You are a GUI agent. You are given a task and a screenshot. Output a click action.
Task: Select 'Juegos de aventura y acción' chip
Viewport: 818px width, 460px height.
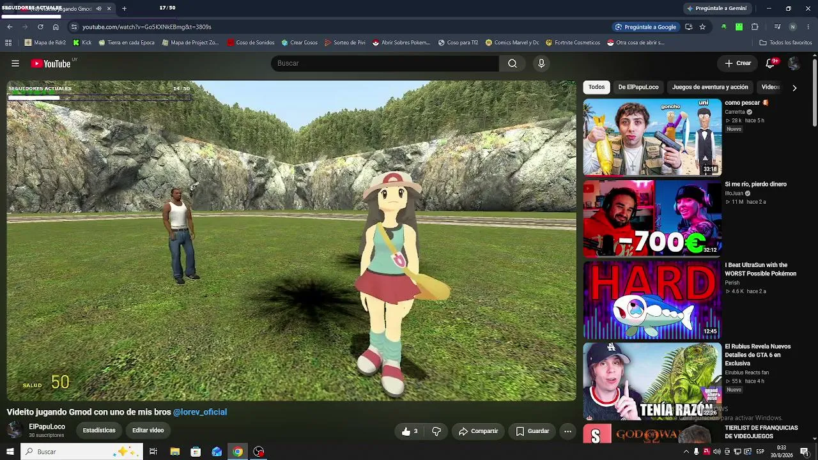pos(710,87)
